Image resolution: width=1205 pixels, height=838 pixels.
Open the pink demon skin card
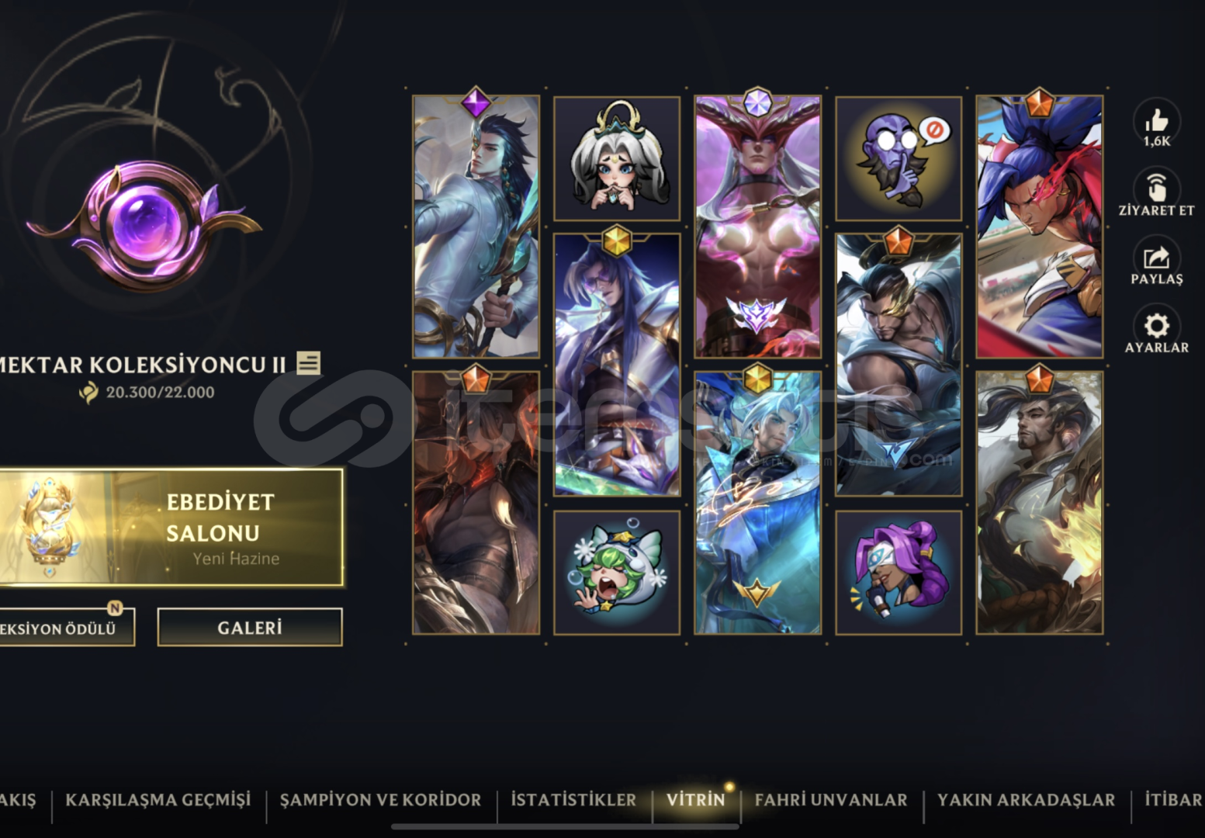[757, 227]
